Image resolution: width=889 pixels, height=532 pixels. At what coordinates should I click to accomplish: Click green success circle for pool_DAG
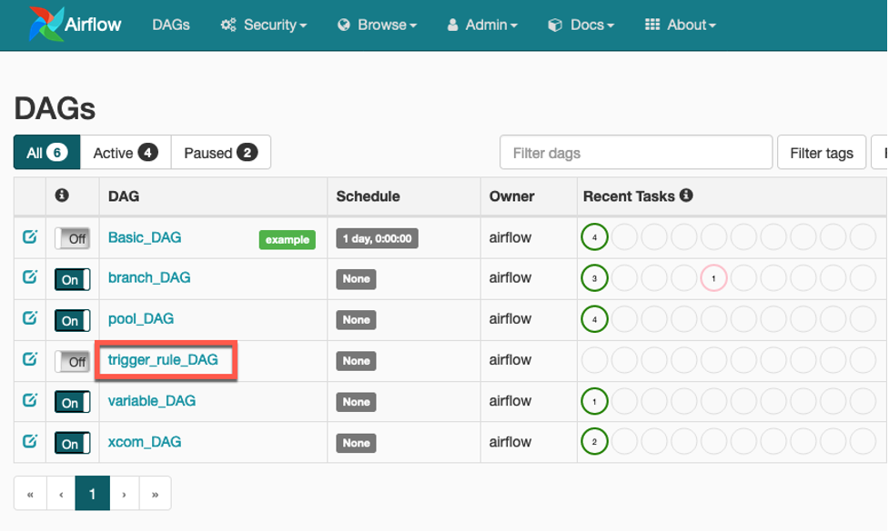(594, 319)
